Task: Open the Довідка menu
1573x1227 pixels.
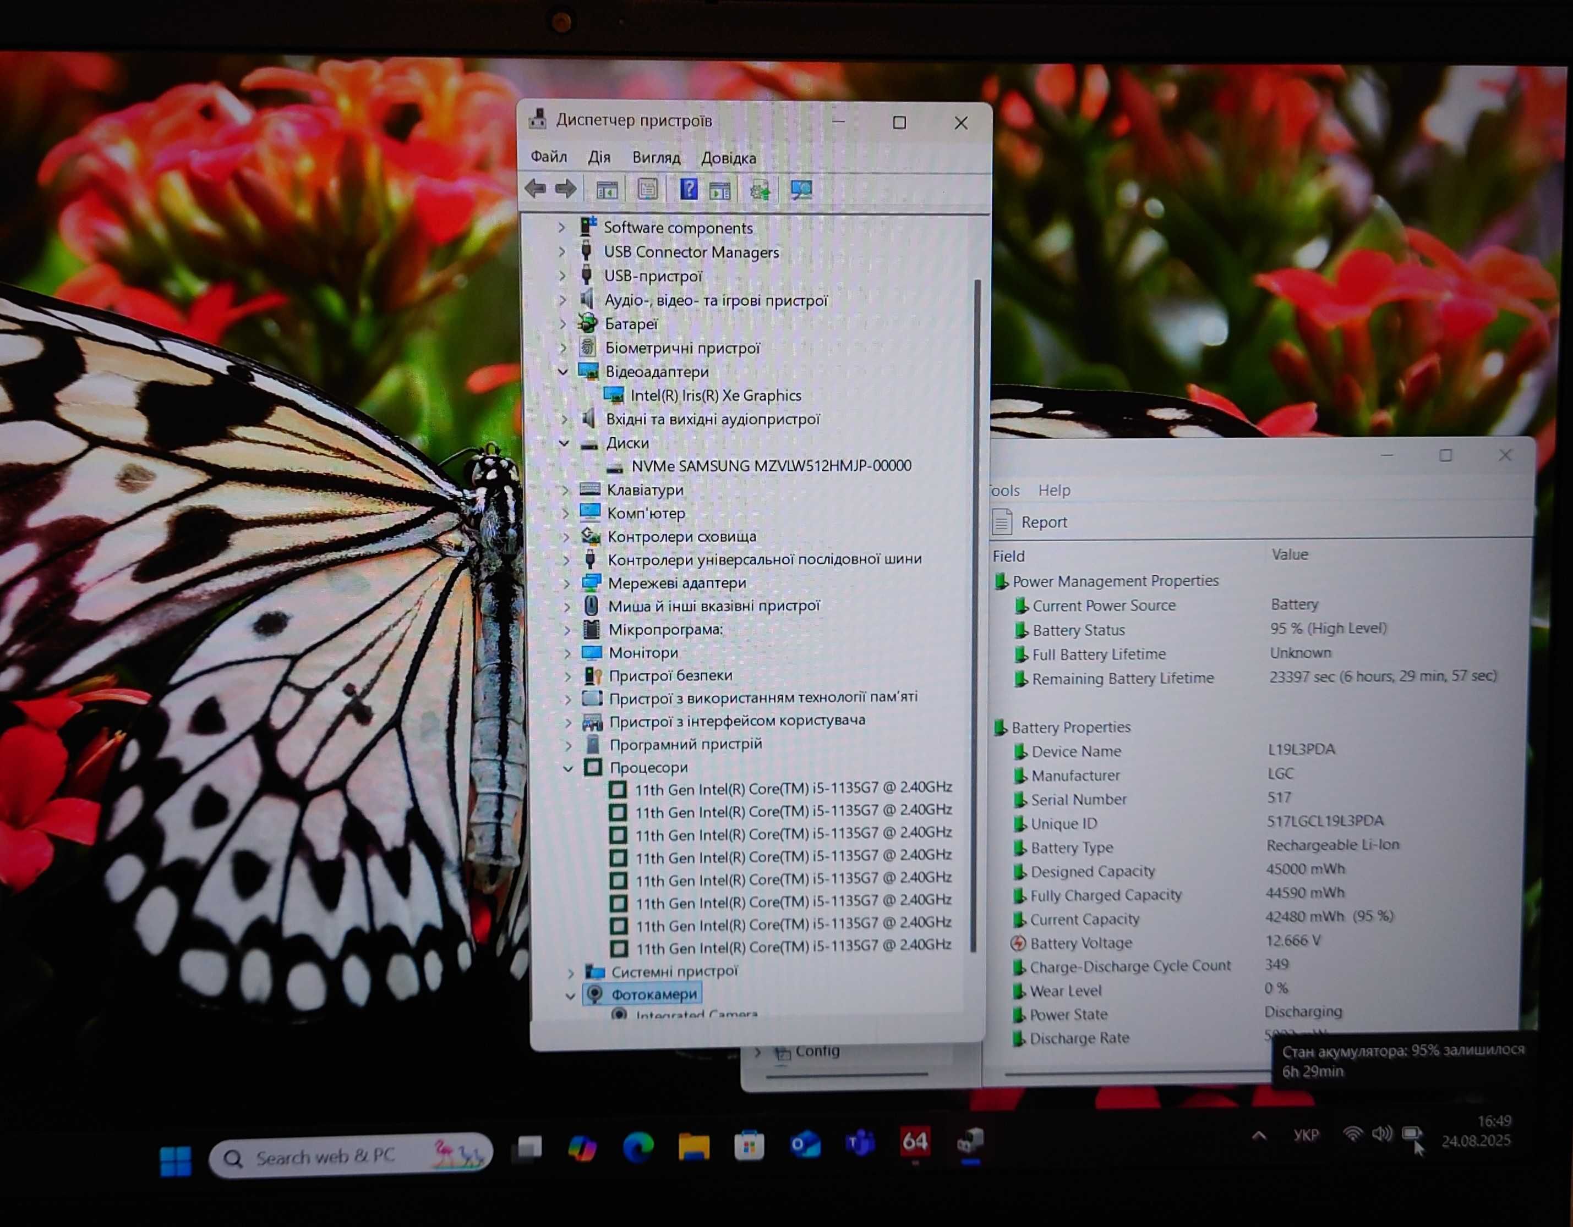Action: coord(729,158)
